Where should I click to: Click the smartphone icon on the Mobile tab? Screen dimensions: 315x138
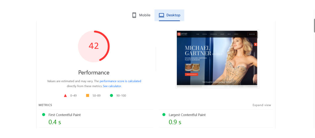[x=134, y=15]
